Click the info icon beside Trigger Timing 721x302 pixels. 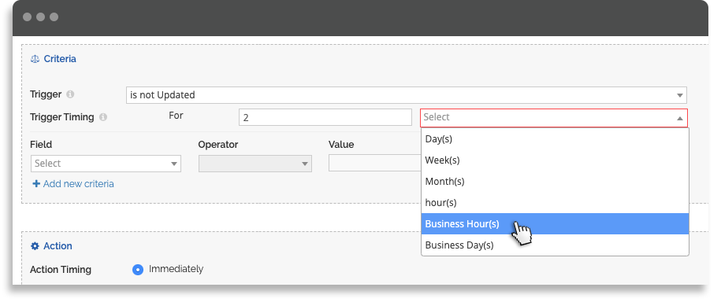pos(103,117)
